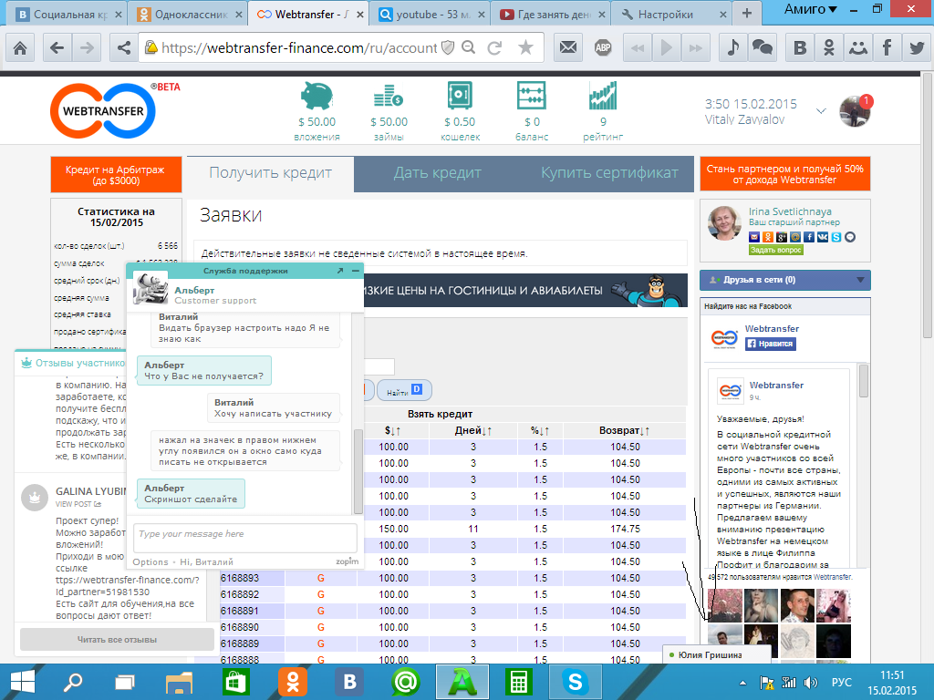Open Irina Svetlichnaya partner profile link
This screenshot has width=934, height=700.
(790, 211)
